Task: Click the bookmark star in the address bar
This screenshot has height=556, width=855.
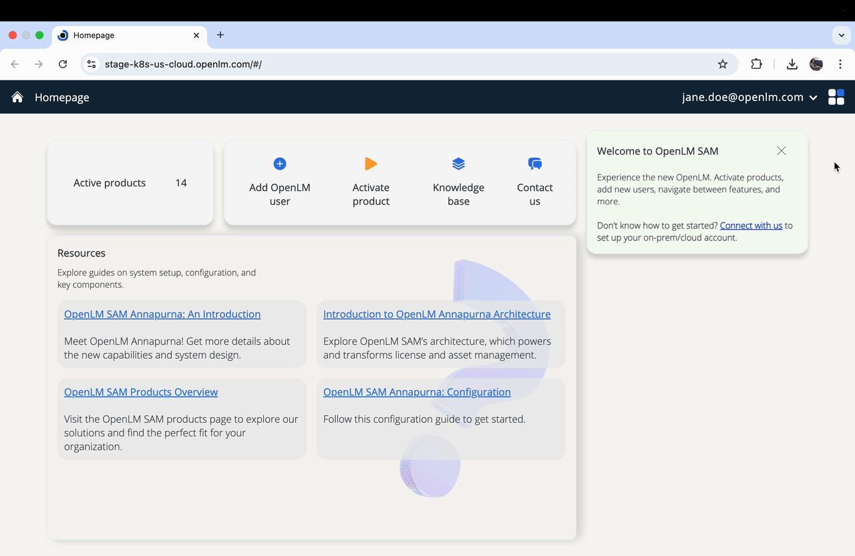Action: 723,64
